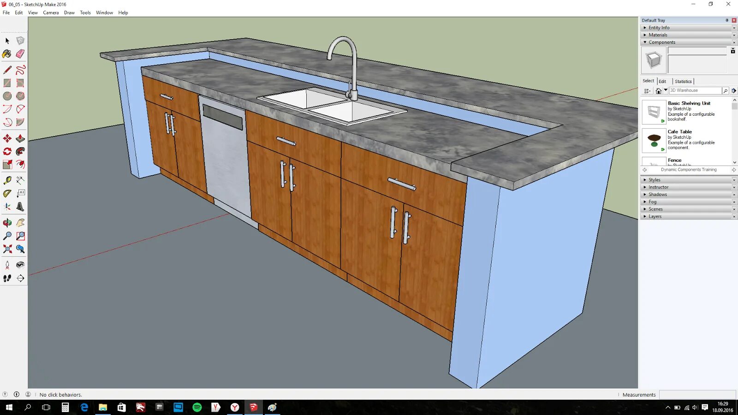Go forward in Dynamic Components Training
Screen dimensions: 738x415
734,170
